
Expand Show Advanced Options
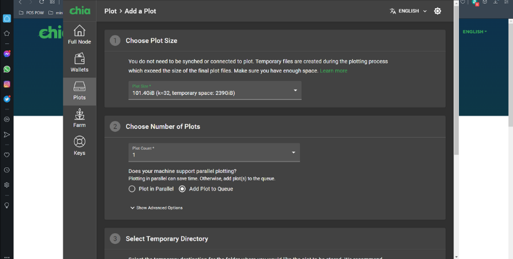(x=156, y=207)
